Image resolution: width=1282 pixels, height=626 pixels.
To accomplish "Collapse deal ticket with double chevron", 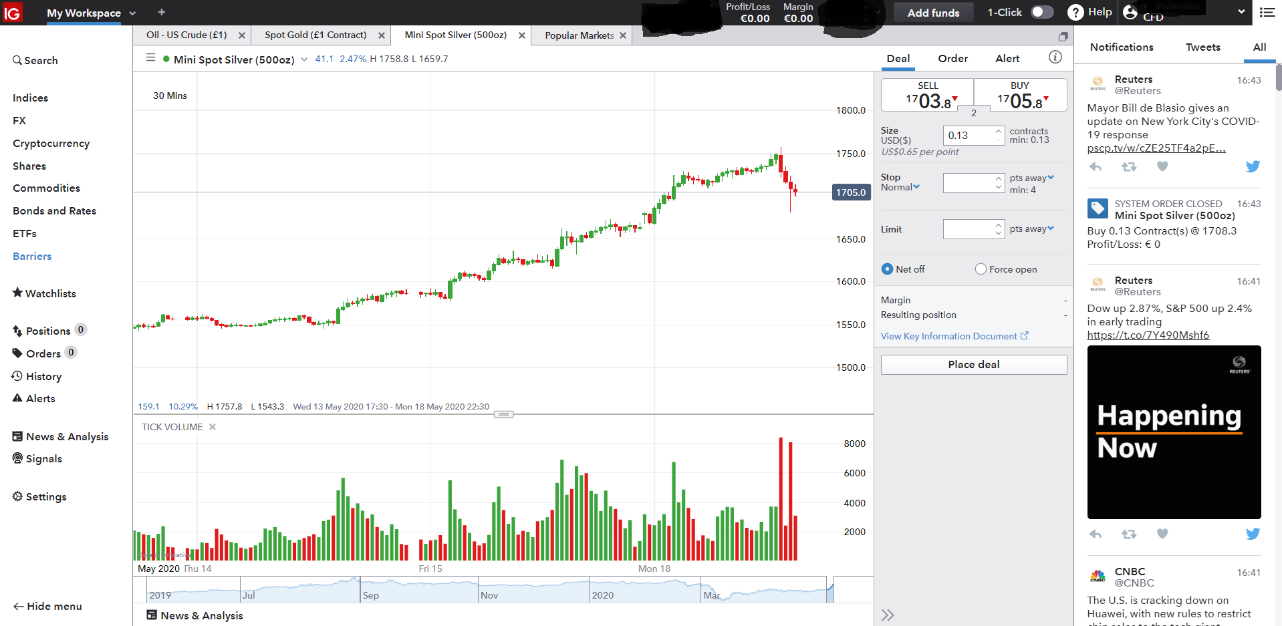I will click(888, 615).
